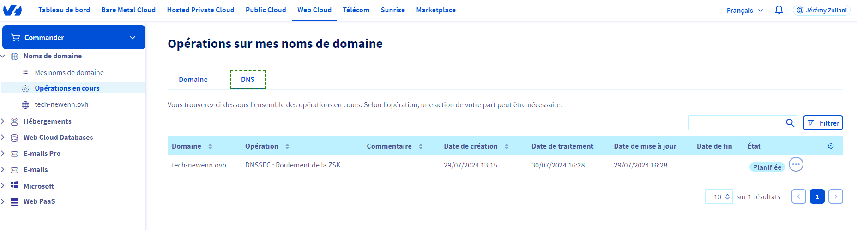
Task: Go to previous results page
Action: pos(799,196)
